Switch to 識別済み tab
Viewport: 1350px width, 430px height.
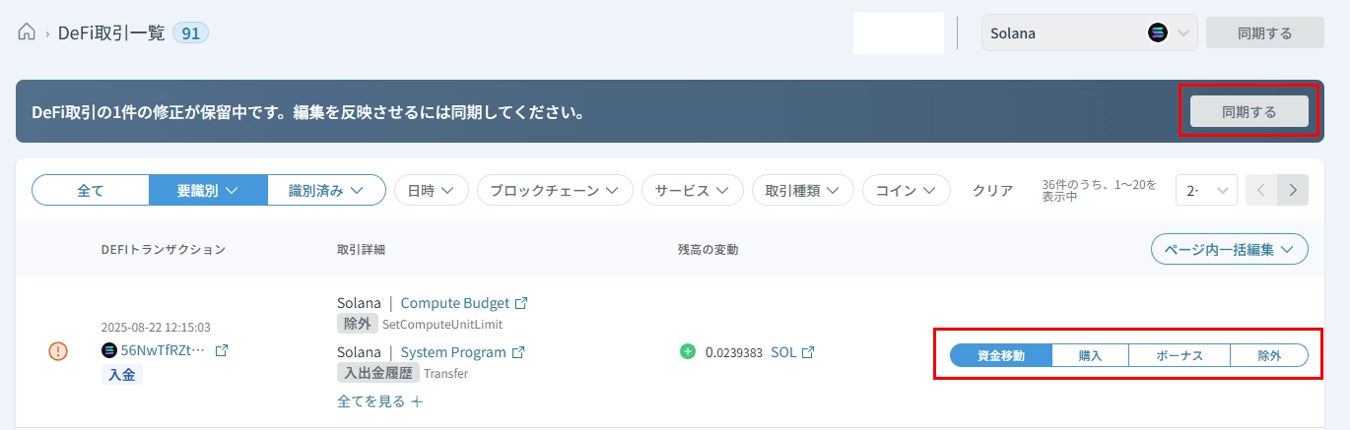coord(325,190)
